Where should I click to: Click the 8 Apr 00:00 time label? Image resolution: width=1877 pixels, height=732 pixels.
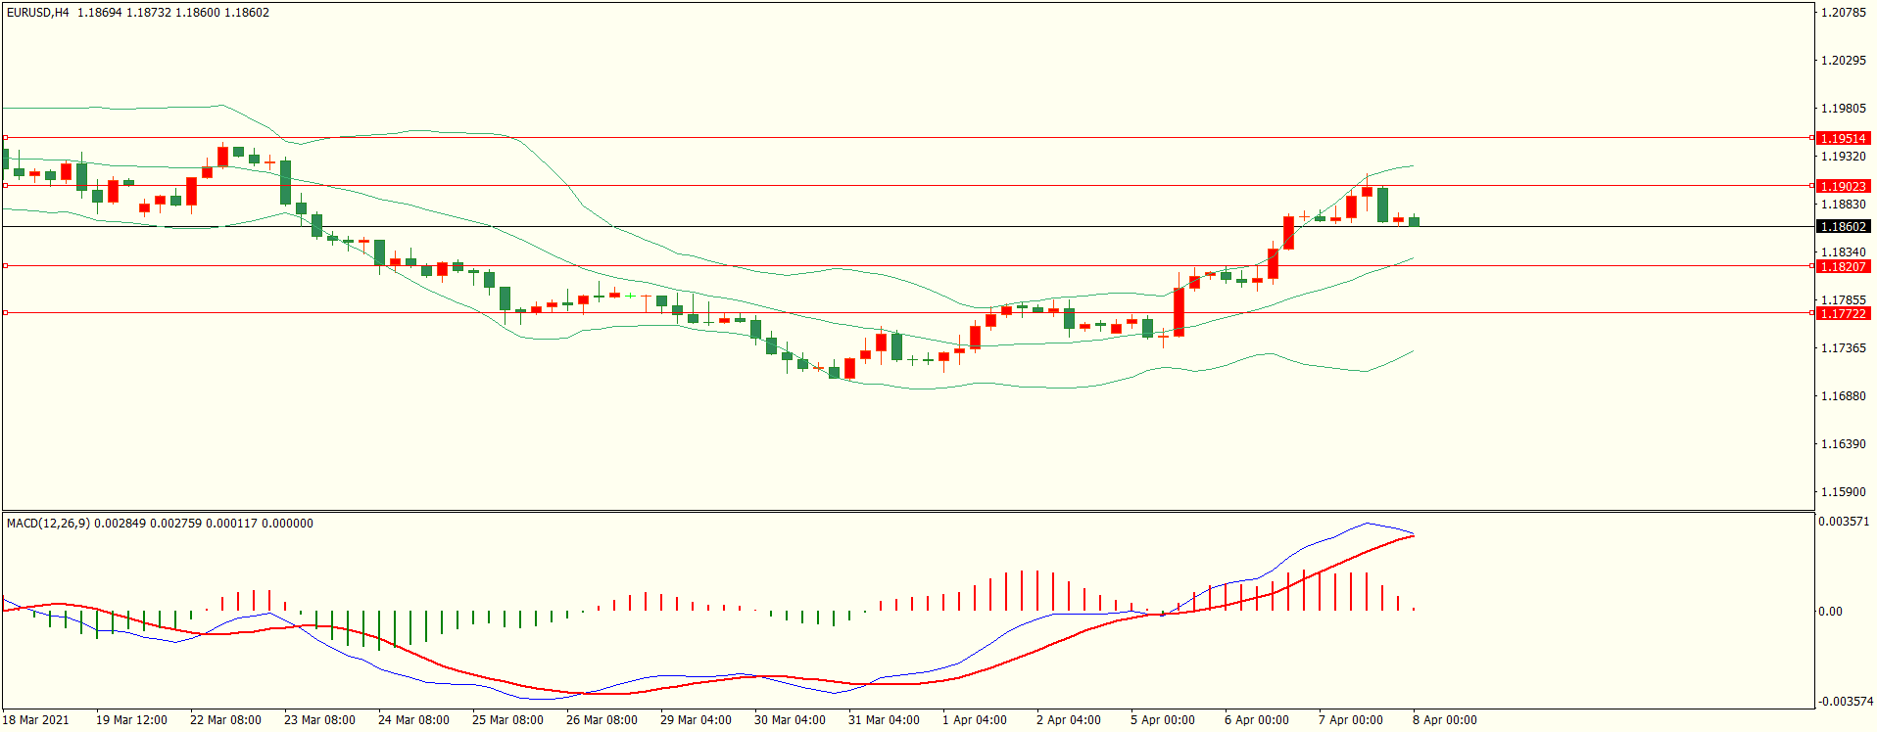click(1444, 720)
